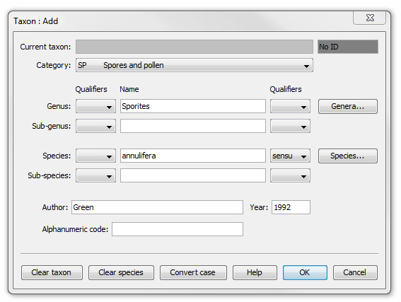
Task: Open the Category dropdown showing Spores and pollen
Action: tap(194, 65)
